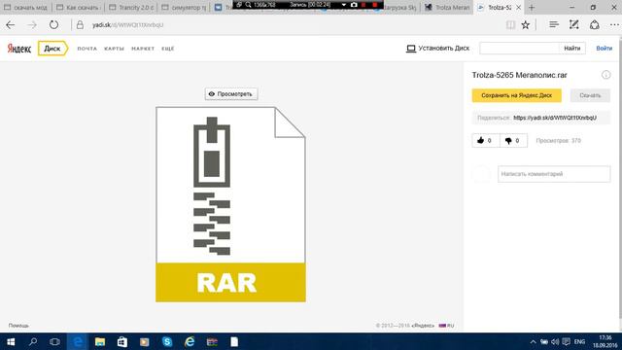Add page to favorites star icon
Viewport: 622px width, 350px height.
pyautogui.click(x=526, y=25)
